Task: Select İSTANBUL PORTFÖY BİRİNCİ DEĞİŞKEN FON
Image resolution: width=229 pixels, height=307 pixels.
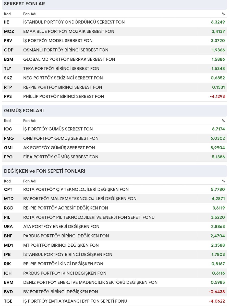Action: (x=68, y=254)
